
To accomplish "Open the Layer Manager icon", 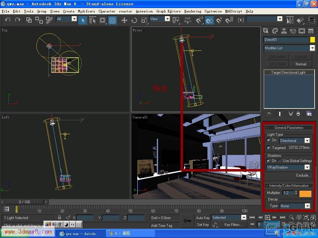I will (312, 20).
